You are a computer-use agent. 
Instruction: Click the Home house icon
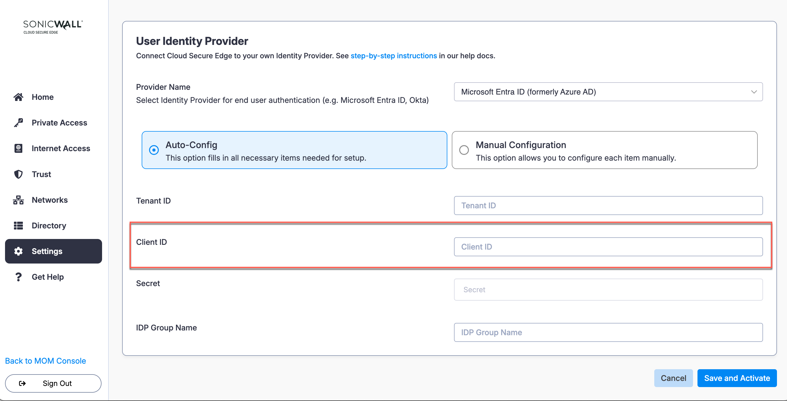(18, 97)
